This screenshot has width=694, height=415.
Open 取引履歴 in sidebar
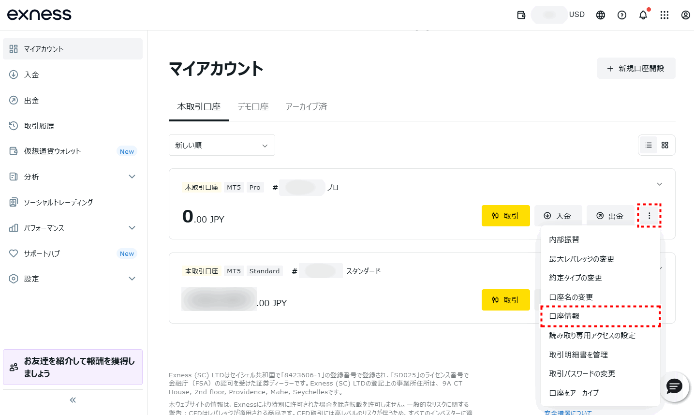(x=73, y=126)
